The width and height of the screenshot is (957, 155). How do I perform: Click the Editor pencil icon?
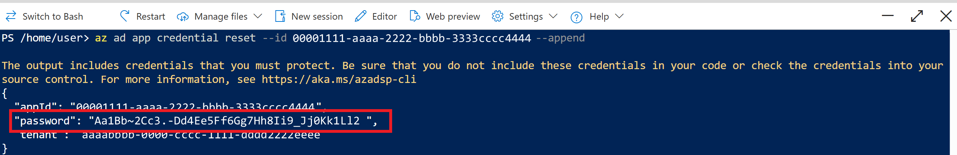click(360, 16)
